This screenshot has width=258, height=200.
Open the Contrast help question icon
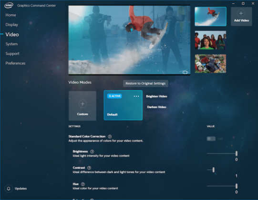(89, 168)
